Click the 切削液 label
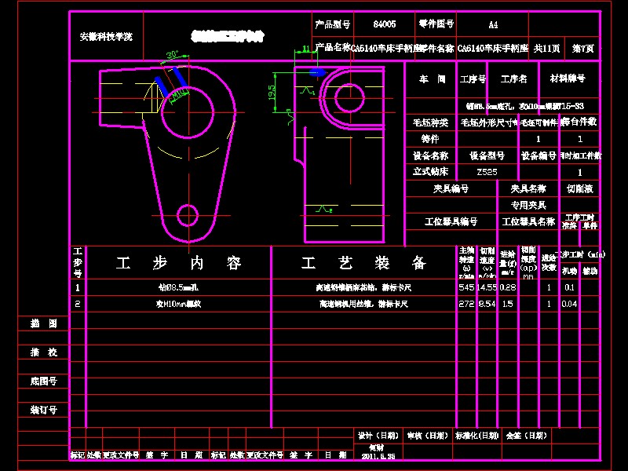This screenshot has height=471, width=628. point(579,188)
